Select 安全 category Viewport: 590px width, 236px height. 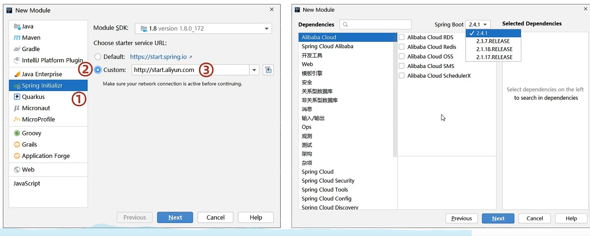point(346,82)
